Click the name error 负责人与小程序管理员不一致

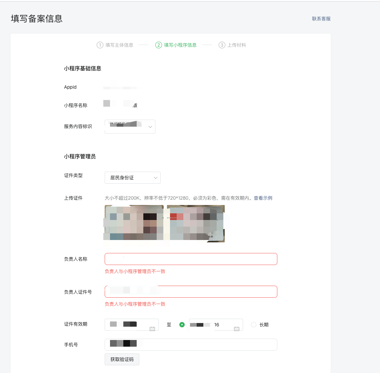[x=135, y=271]
